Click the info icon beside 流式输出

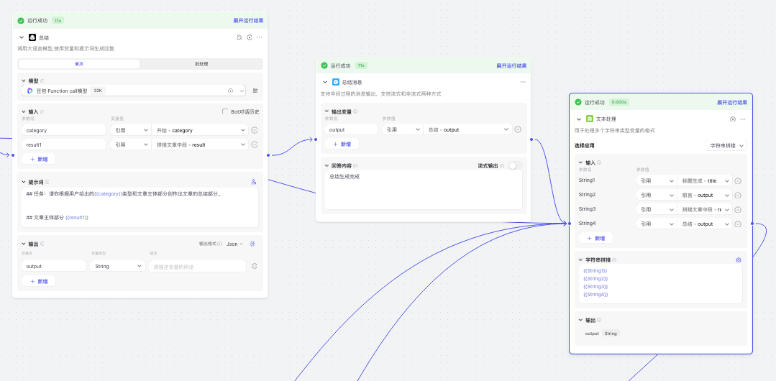tap(502, 166)
